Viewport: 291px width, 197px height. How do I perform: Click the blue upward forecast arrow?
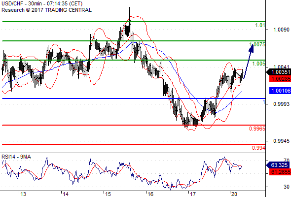[249, 61]
